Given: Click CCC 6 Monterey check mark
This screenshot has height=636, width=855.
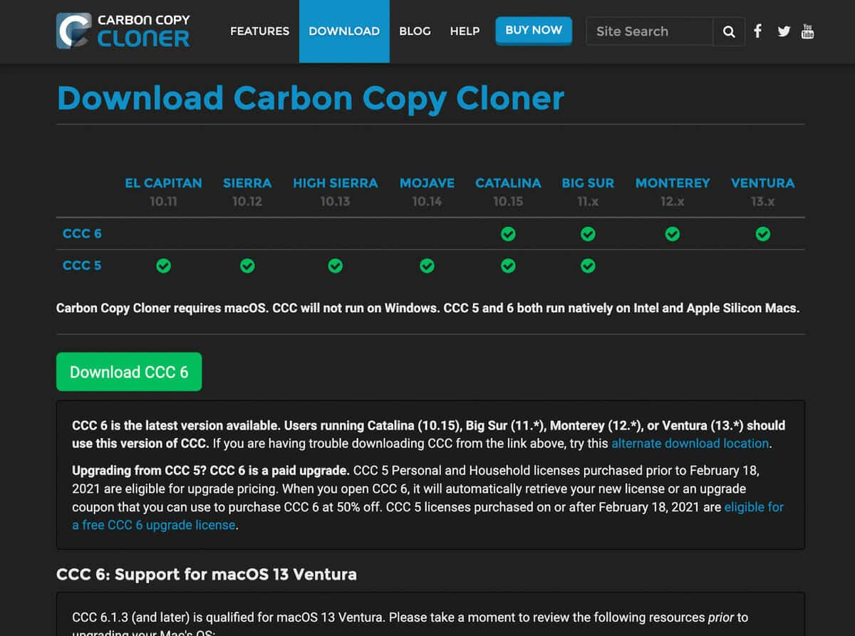Looking at the screenshot, I should pyautogui.click(x=673, y=234).
